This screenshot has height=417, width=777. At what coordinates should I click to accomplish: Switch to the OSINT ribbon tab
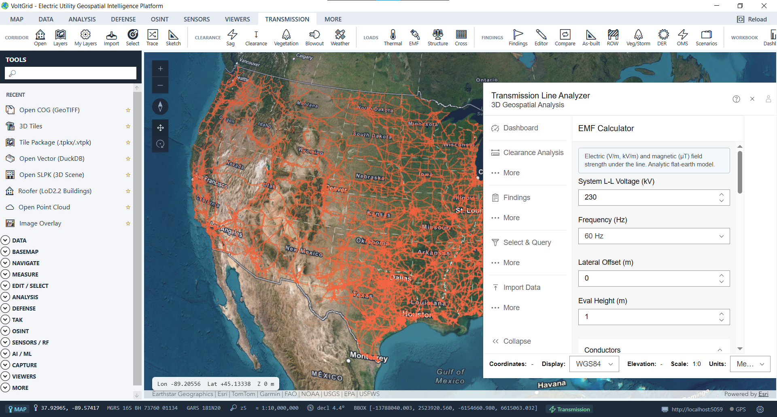pyautogui.click(x=160, y=19)
